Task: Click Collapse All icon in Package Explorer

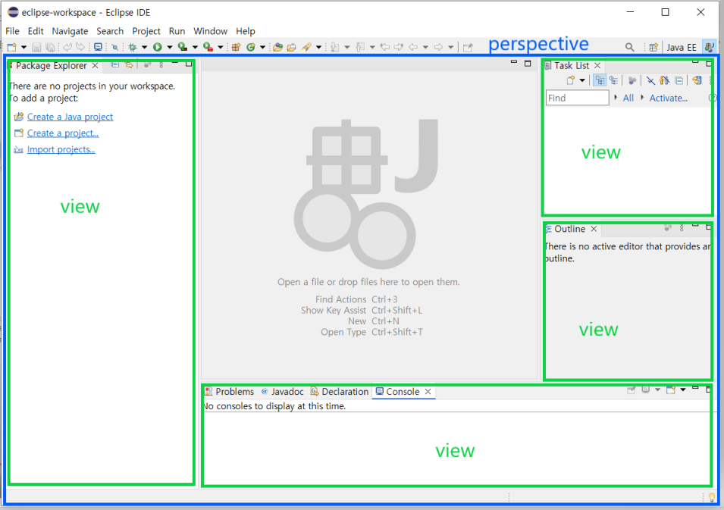Action: [x=115, y=65]
